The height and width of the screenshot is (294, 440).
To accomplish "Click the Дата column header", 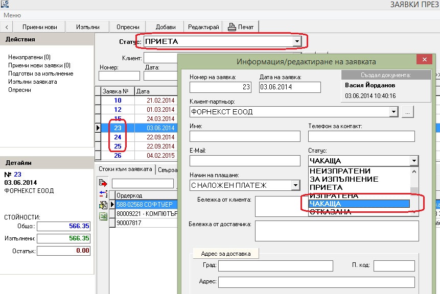I will [x=156, y=91].
